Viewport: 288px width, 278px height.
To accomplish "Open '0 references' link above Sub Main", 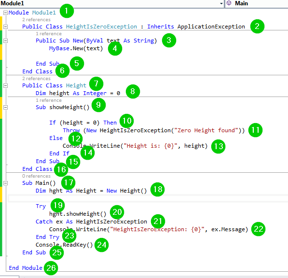I will [x=36, y=176].
